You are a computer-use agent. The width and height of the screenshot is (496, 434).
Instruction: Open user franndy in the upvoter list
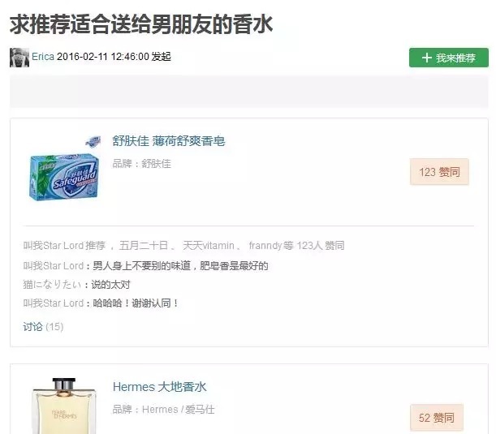tap(265, 246)
